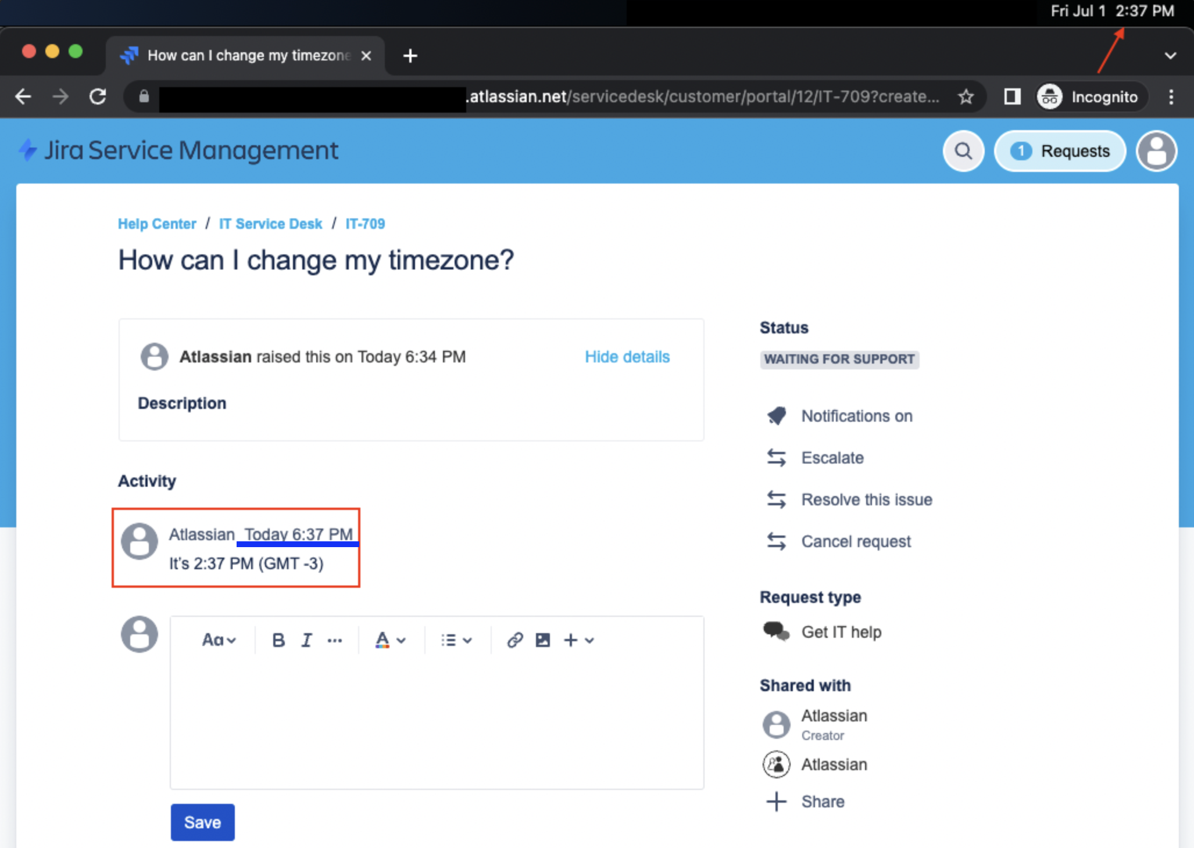Click into the comment text area
This screenshot has width=1194, height=848.
point(436,720)
